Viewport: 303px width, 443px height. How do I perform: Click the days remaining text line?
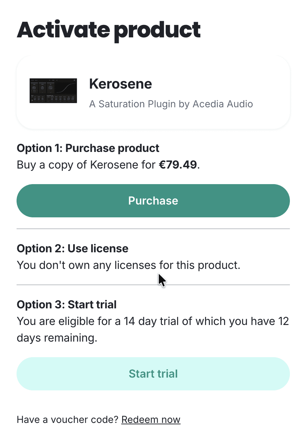57,338
